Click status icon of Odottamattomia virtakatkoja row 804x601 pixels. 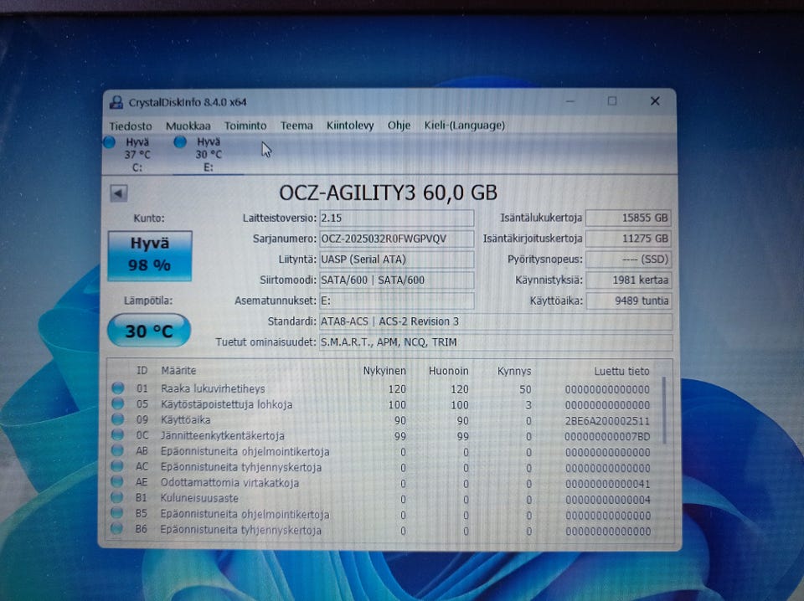(x=117, y=481)
